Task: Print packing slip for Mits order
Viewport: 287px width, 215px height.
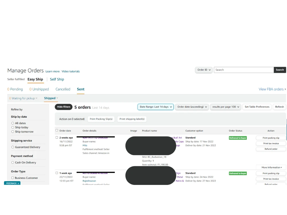Action: 271,138
